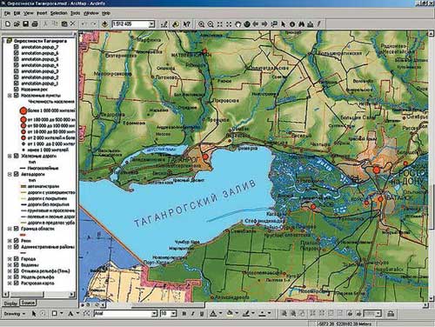This screenshot has width=435, height=327.
Task: Uncheck the Реки layer checkbox
Action: pos(17,241)
